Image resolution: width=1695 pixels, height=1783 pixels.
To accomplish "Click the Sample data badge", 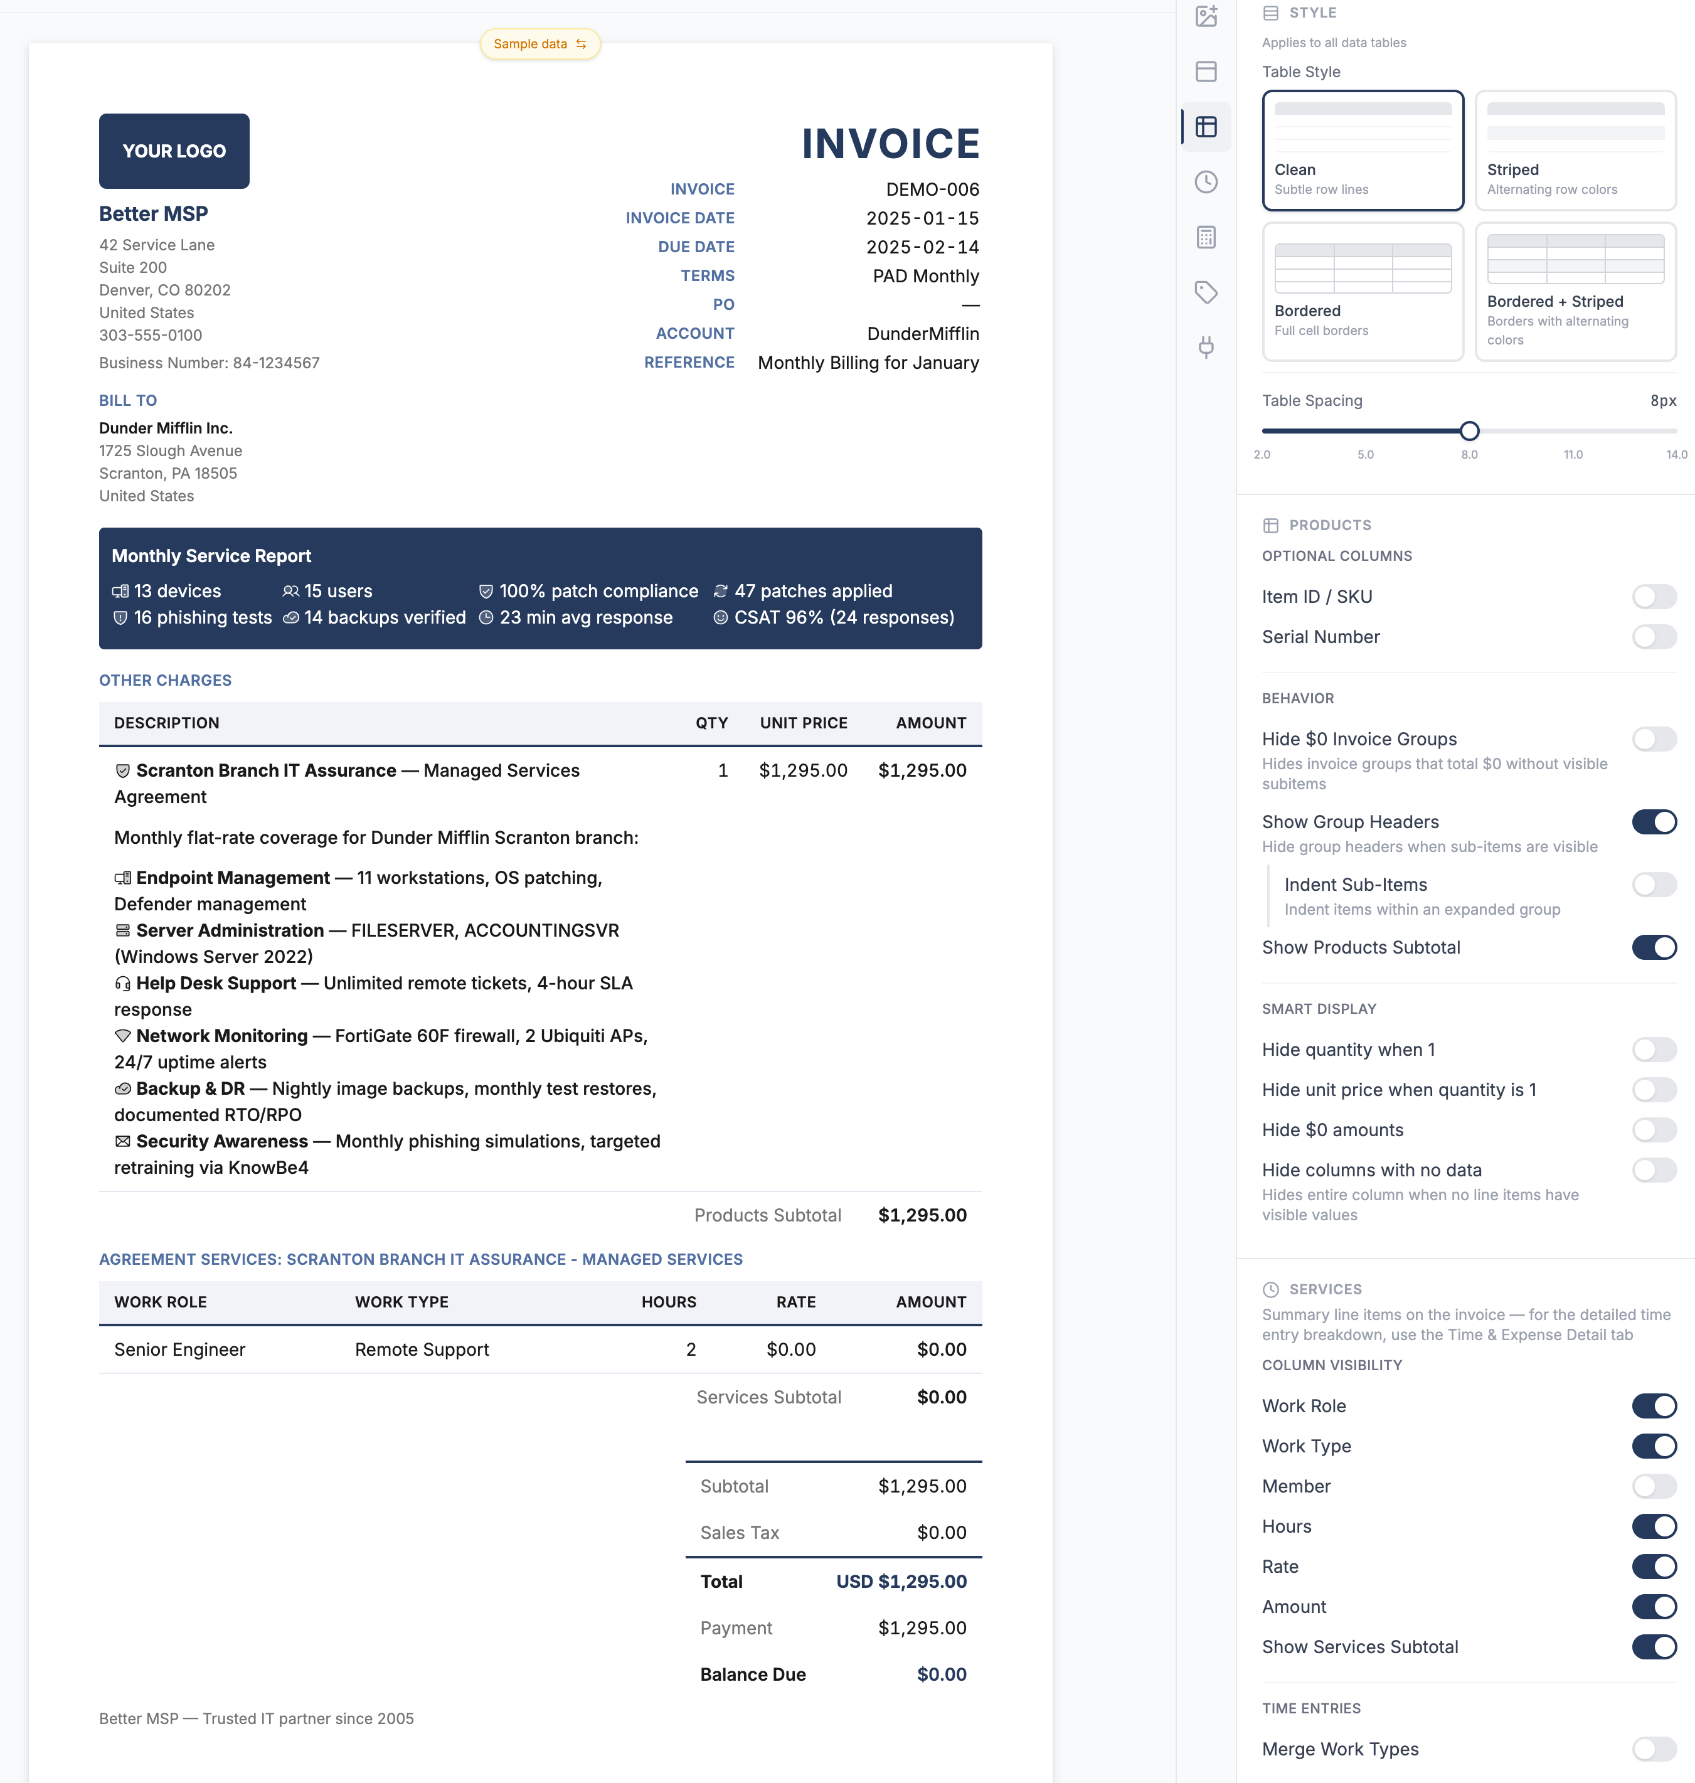I will pyautogui.click(x=539, y=43).
